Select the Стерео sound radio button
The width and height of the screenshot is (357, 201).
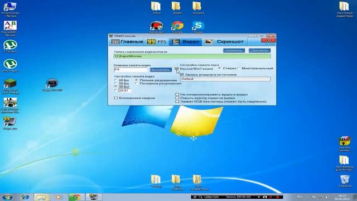coord(219,68)
